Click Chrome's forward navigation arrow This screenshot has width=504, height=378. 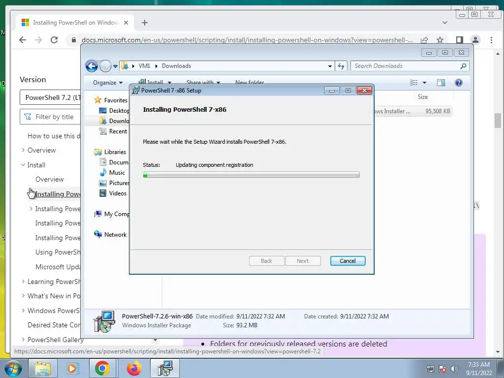point(38,40)
